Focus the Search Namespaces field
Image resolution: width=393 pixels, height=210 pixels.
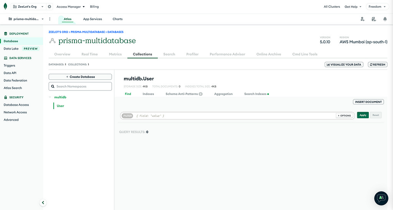pos(80,86)
